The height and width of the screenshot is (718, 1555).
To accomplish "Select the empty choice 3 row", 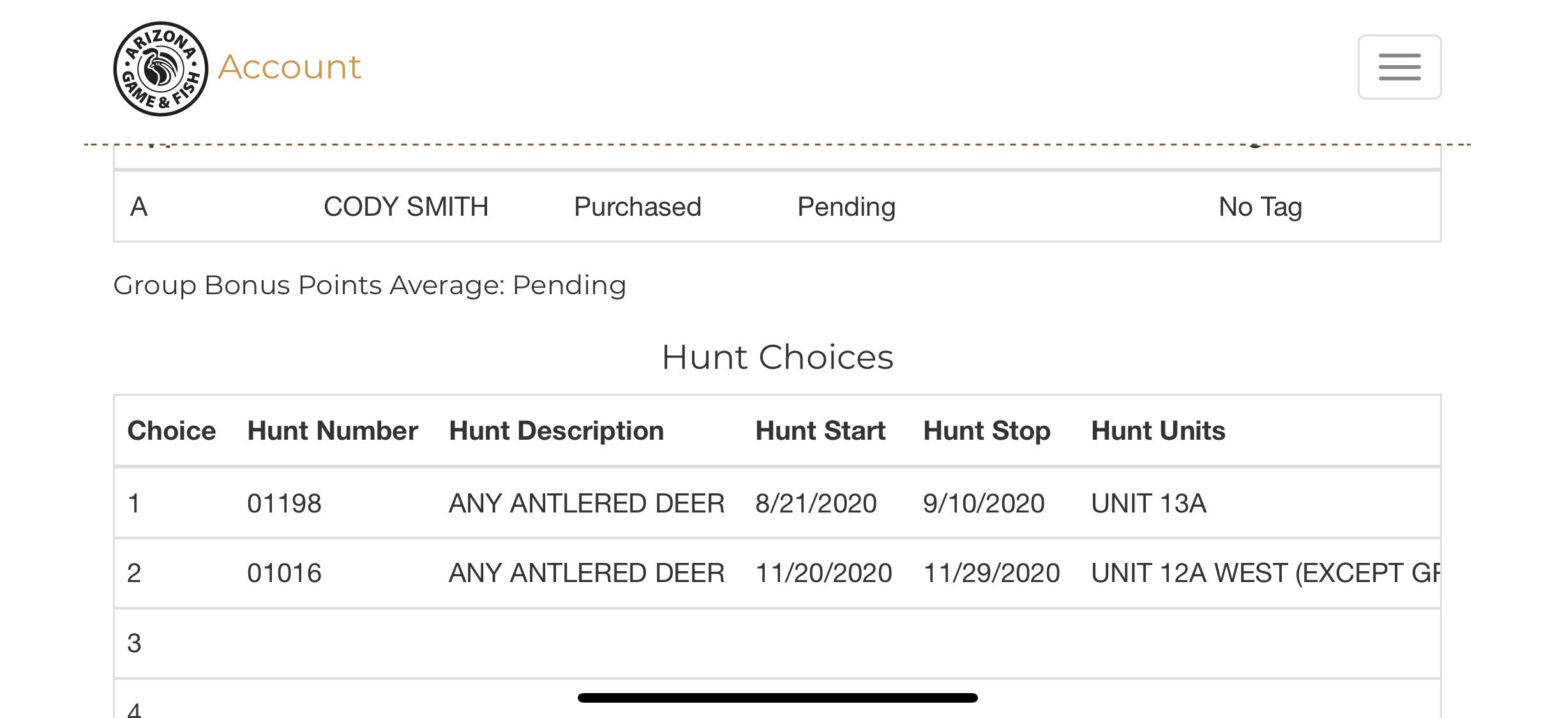I will [x=777, y=643].
